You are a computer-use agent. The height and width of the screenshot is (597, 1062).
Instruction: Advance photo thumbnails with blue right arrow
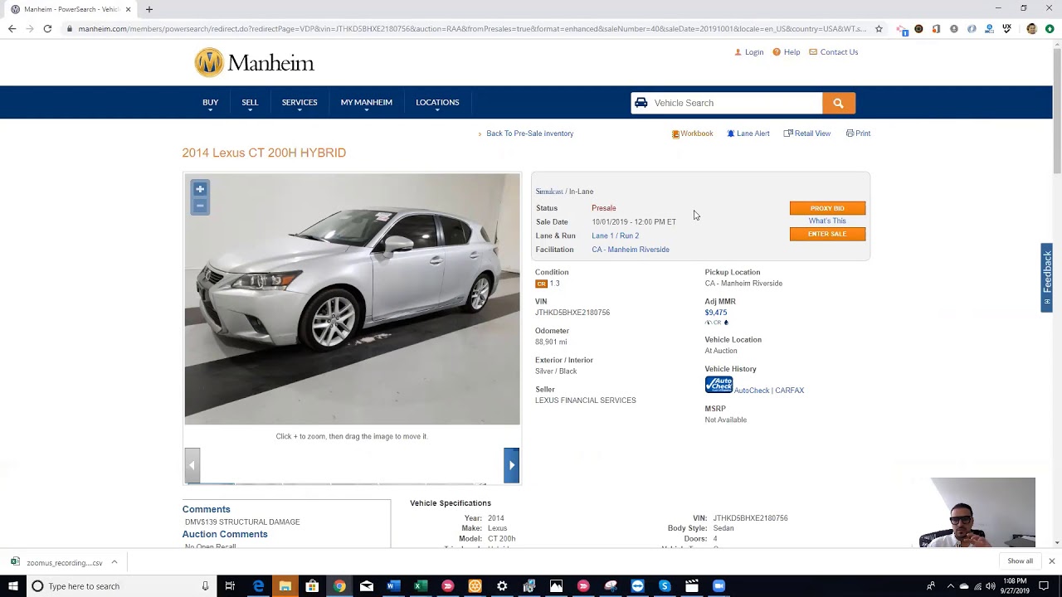click(511, 465)
